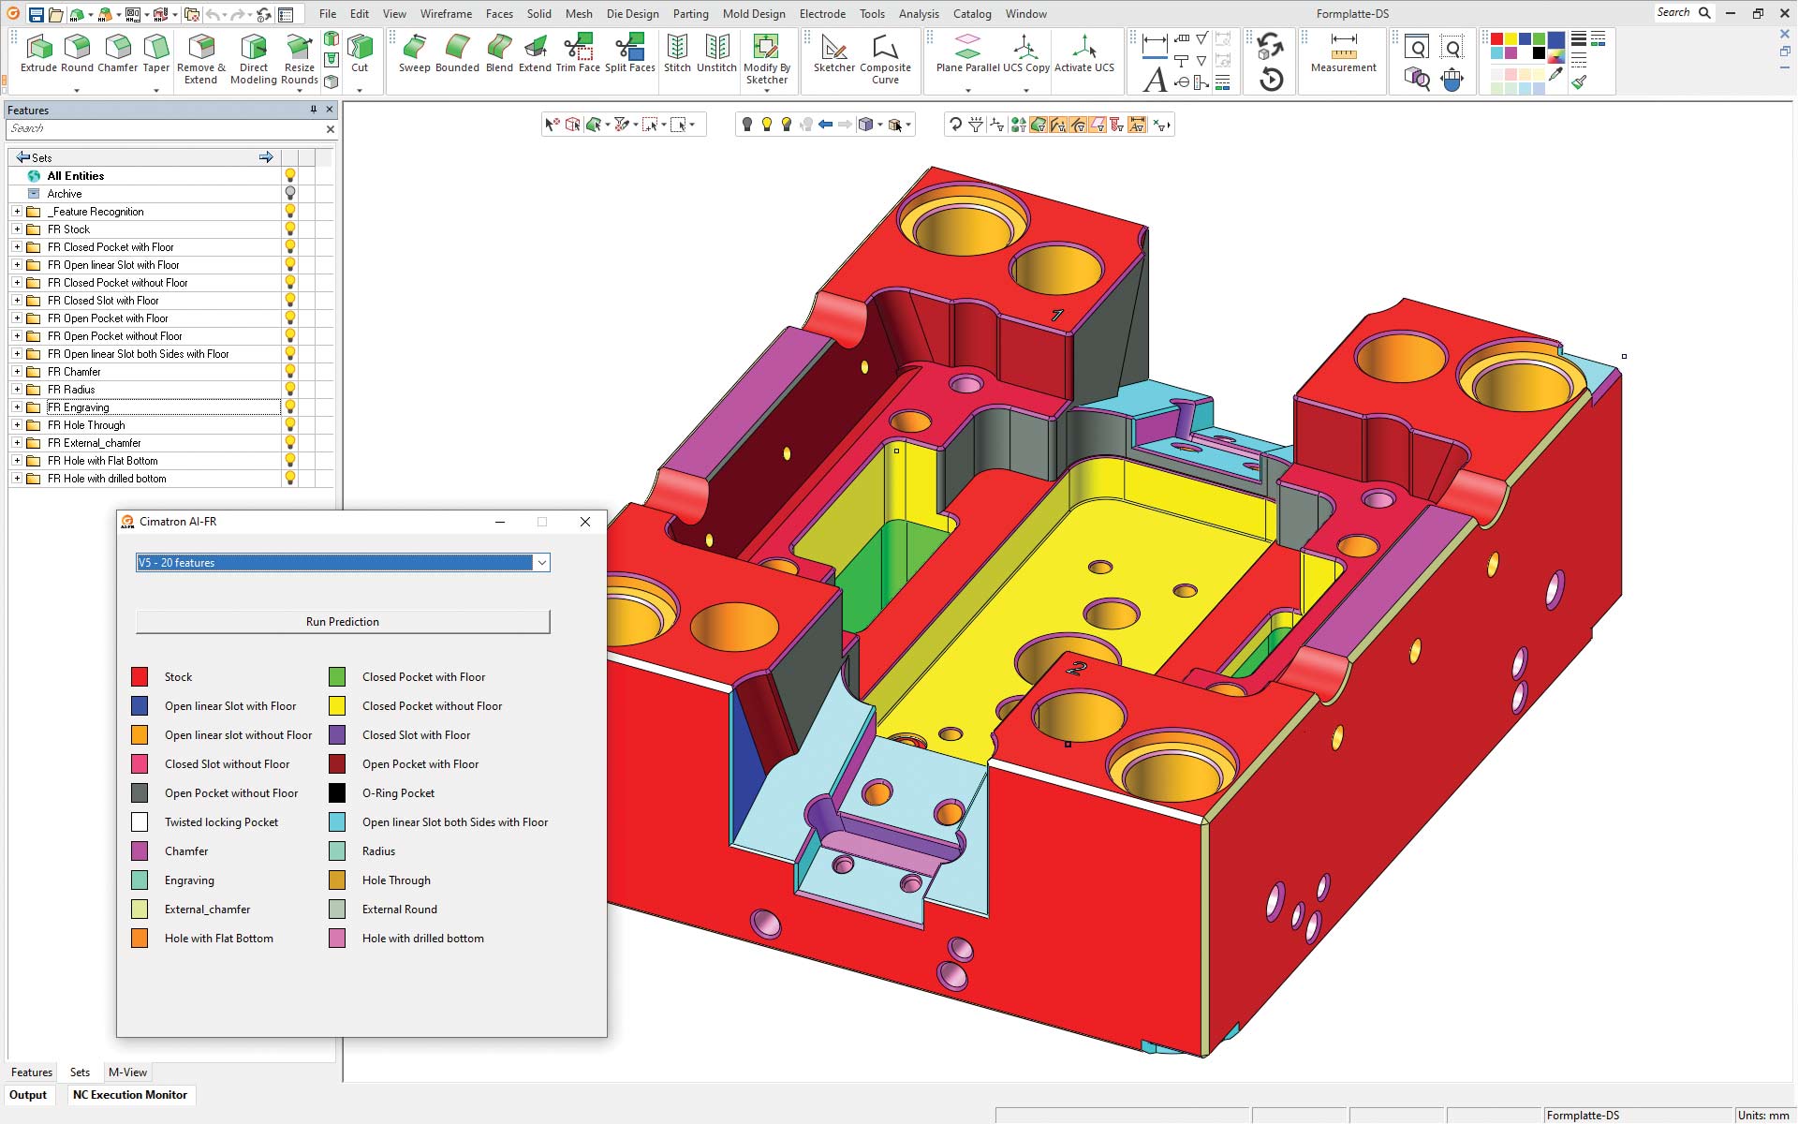Click yellow Closed Pocket without Floor swatch
This screenshot has height=1124, width=1798.
(x=337, y=706)
